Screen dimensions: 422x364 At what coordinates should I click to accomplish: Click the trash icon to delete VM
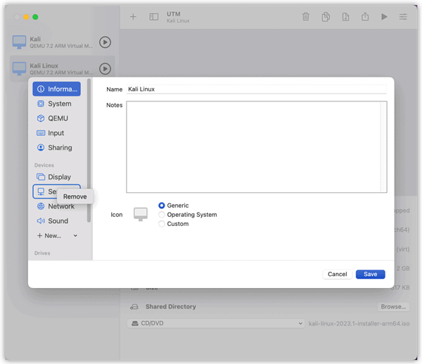[305, 16]
